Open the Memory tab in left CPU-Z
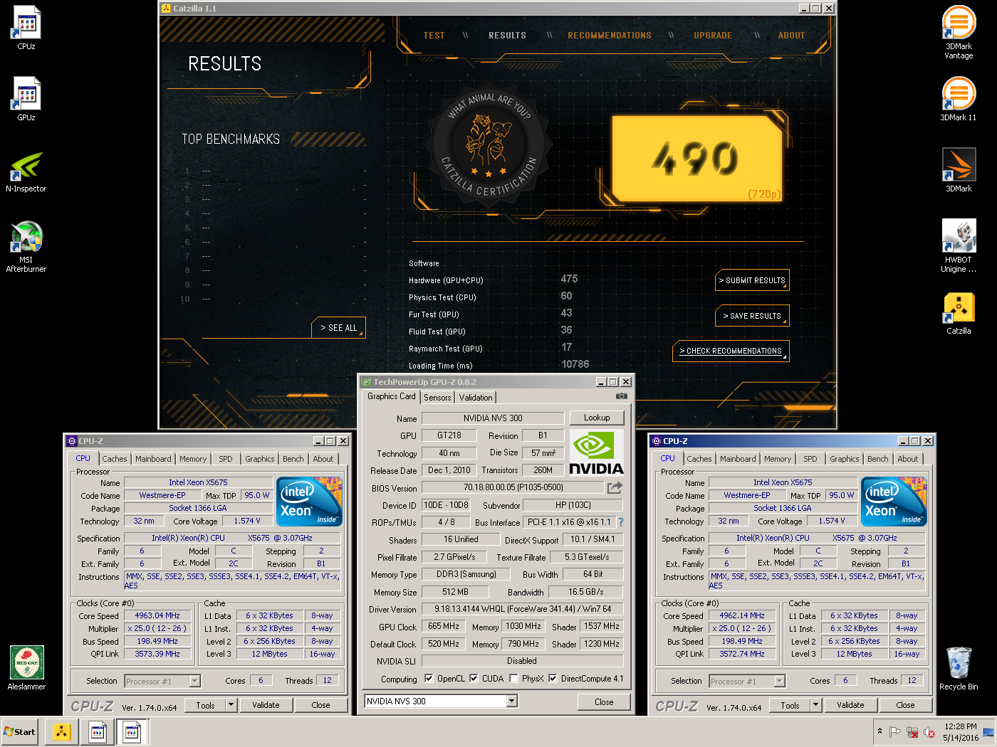 point(193,459)
